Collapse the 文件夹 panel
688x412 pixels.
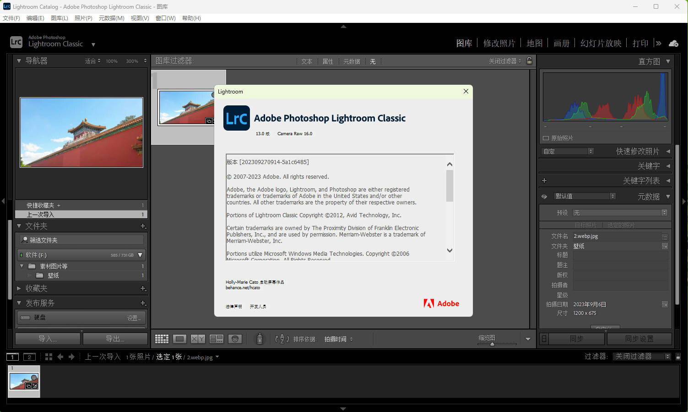(x=19, y=226)
